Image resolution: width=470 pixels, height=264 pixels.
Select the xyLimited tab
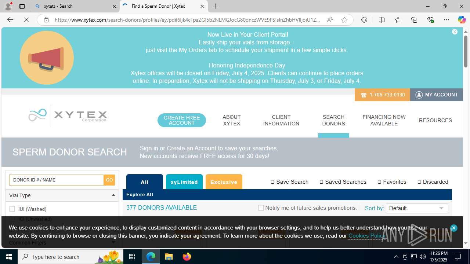184,182
